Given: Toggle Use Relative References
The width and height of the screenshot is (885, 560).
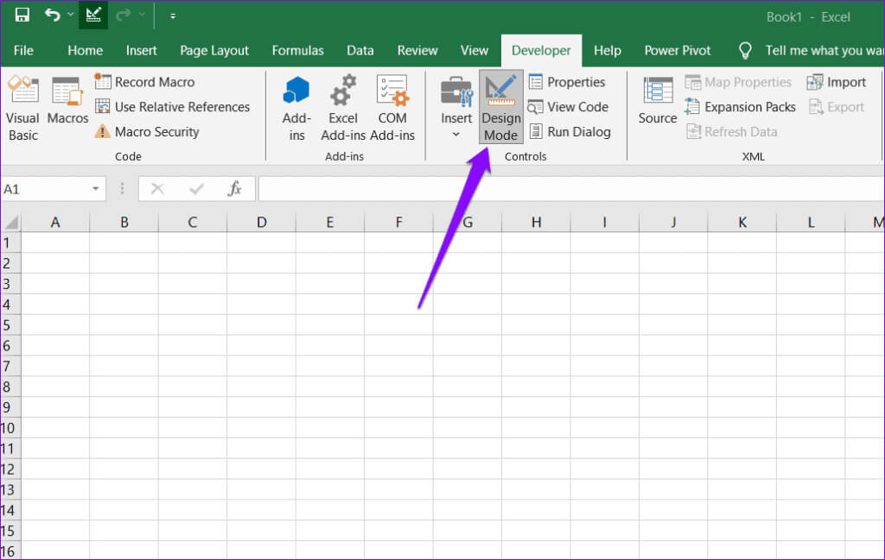Looking at the screenshot, I should [x=172, y=106].
